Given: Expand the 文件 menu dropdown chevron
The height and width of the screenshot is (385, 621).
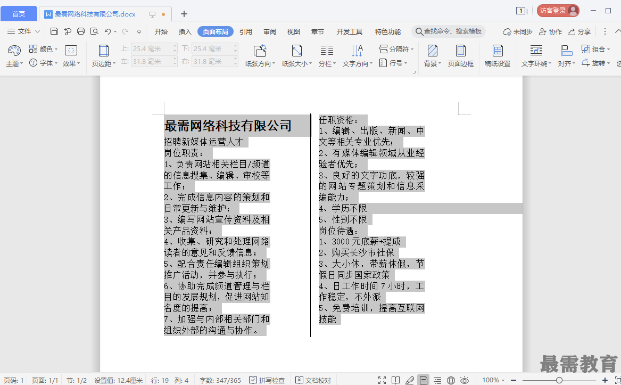Looking at the screenshot, I should click(x=38, y=31).
